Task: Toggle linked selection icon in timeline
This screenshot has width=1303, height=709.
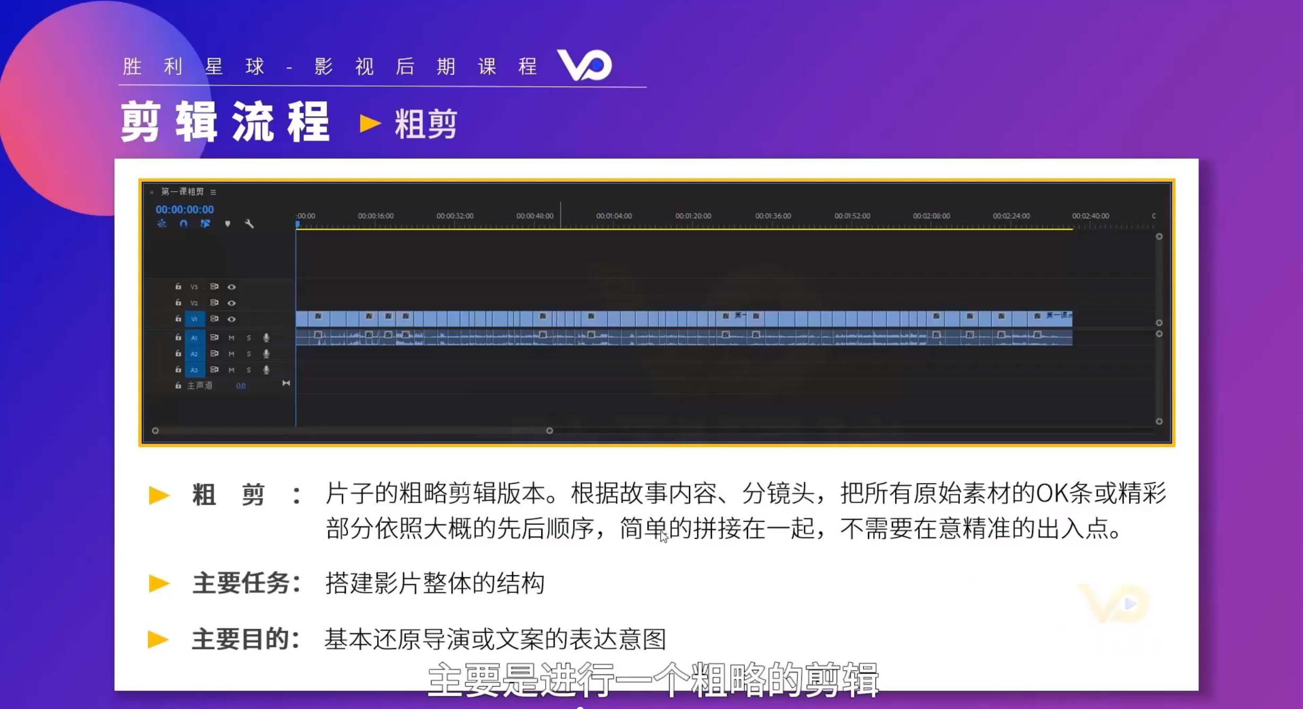Action: click(205, 224)
